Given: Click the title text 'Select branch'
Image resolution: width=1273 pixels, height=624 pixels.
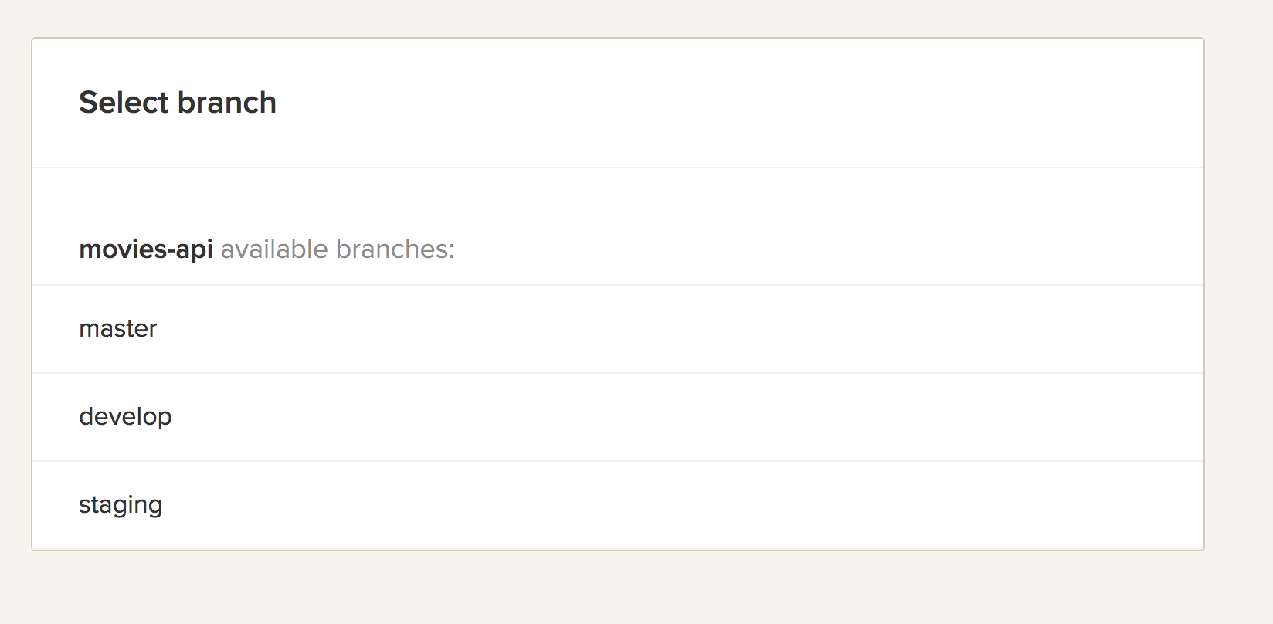Looking at the screenshot, I should click(x=178, y=103).
